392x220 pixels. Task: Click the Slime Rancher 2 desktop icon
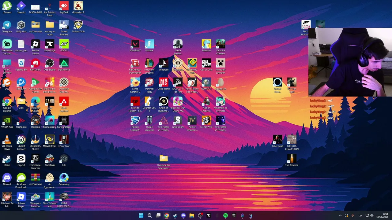click(x=135, y=86)
